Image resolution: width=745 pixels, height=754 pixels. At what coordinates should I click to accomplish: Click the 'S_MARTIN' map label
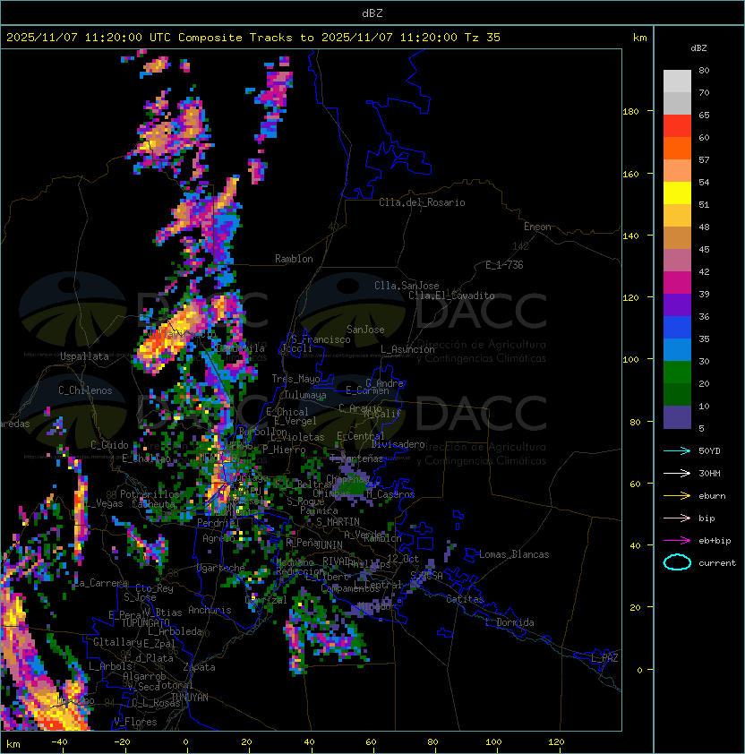coord(338,522)
